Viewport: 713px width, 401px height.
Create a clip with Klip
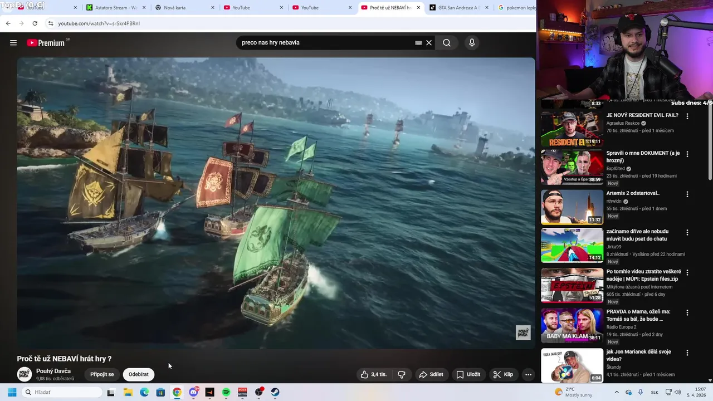503,374
